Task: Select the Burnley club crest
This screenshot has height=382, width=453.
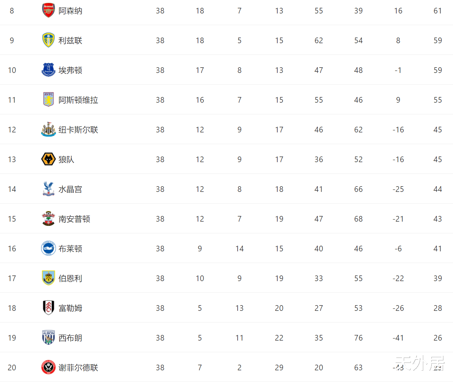Action: click(49, 278)
